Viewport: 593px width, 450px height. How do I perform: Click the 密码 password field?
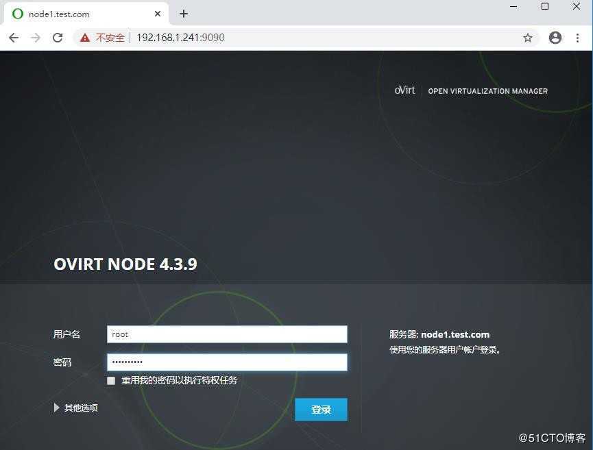pos(227,362)
